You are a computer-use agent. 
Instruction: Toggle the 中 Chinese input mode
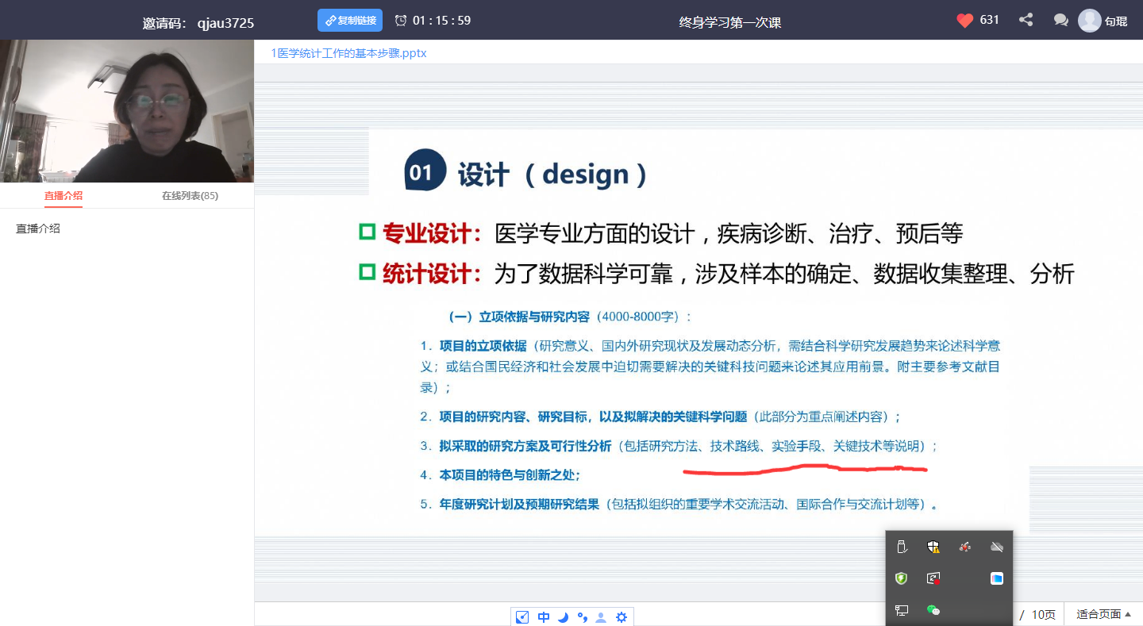544,617
